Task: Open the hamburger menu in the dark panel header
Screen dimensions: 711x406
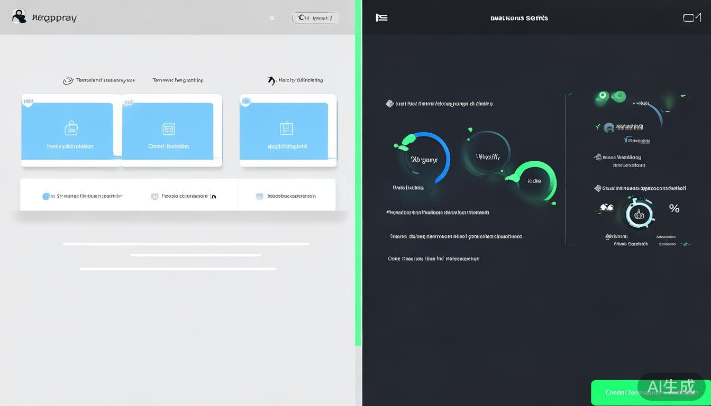Action: click(x=381, y=17)
